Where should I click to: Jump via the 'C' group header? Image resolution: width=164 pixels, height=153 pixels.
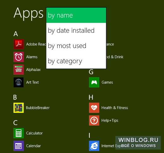pyautogui.click(x=15, y=123)
